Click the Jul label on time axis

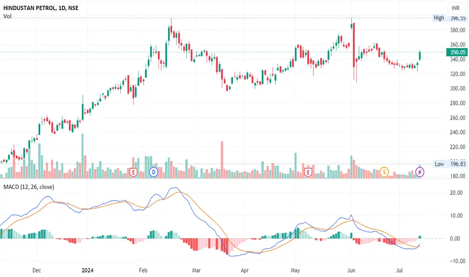[x=400, y=270]
